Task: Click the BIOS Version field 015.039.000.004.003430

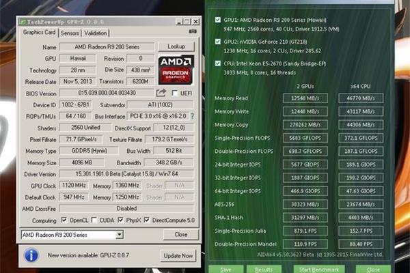Action: 107,93
